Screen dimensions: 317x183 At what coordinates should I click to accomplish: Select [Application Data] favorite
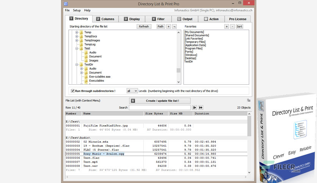point(195,45)
